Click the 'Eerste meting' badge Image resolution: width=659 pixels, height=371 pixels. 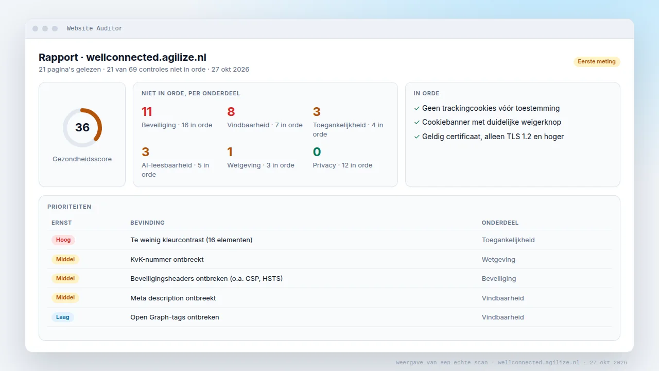(x=597, y=61)
